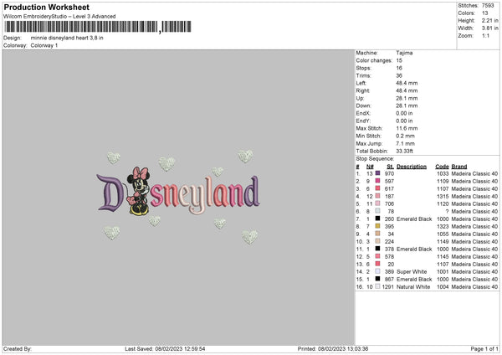502x355 pixels.
Task: Click the Min Stitch value 0.2 mm
Action: coord(405,136)
